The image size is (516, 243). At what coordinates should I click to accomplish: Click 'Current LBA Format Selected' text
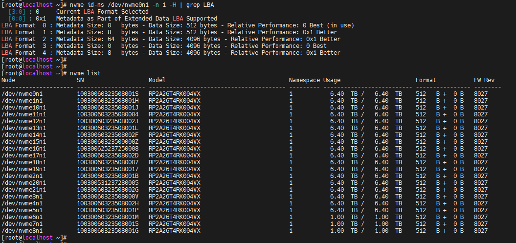coord(102,12)
